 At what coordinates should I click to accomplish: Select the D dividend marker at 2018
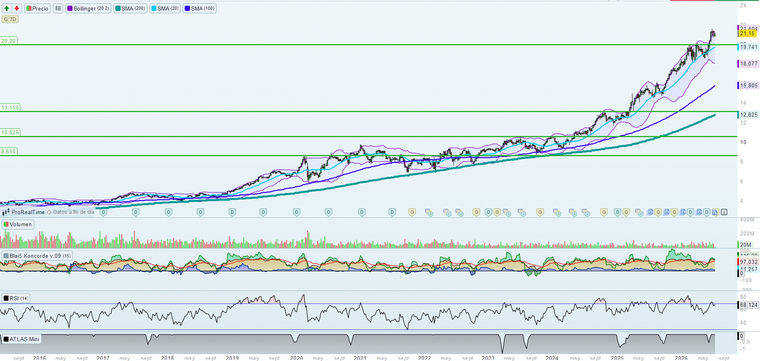tap(169, 212)
